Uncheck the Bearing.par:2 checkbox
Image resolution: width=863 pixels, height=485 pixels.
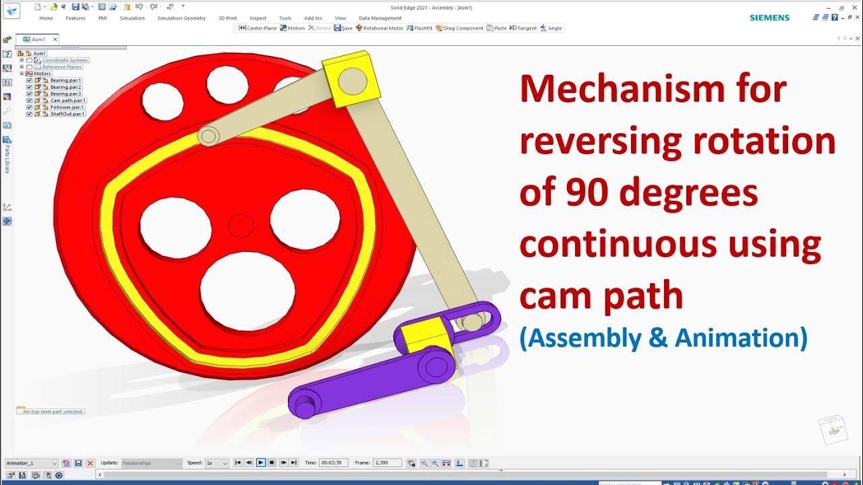[30, 87]
